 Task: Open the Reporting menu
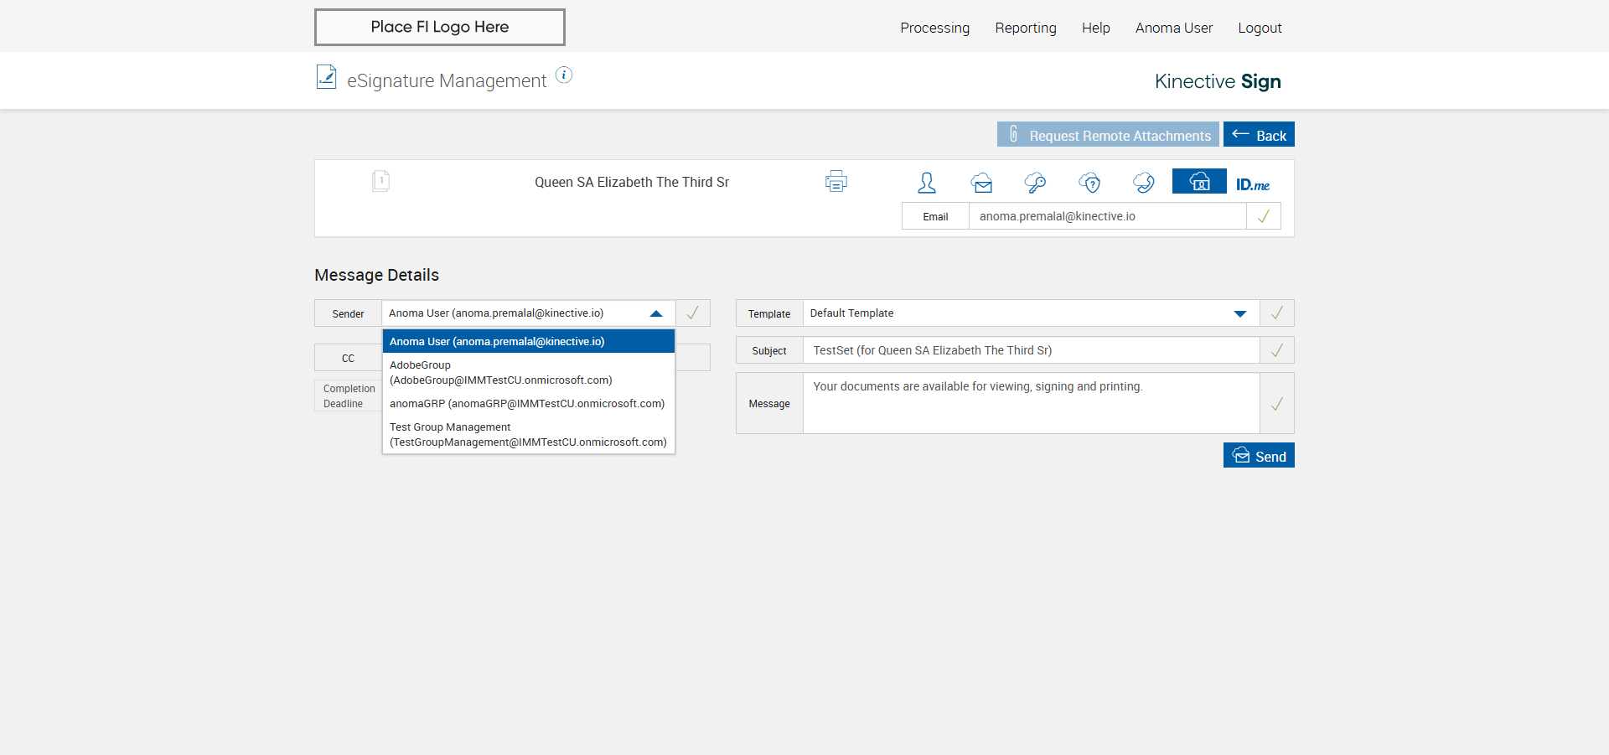[x=1026, y=28]
